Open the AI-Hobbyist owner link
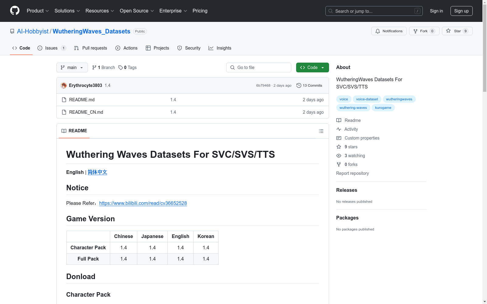487x304 pixels. click(33, 31)
